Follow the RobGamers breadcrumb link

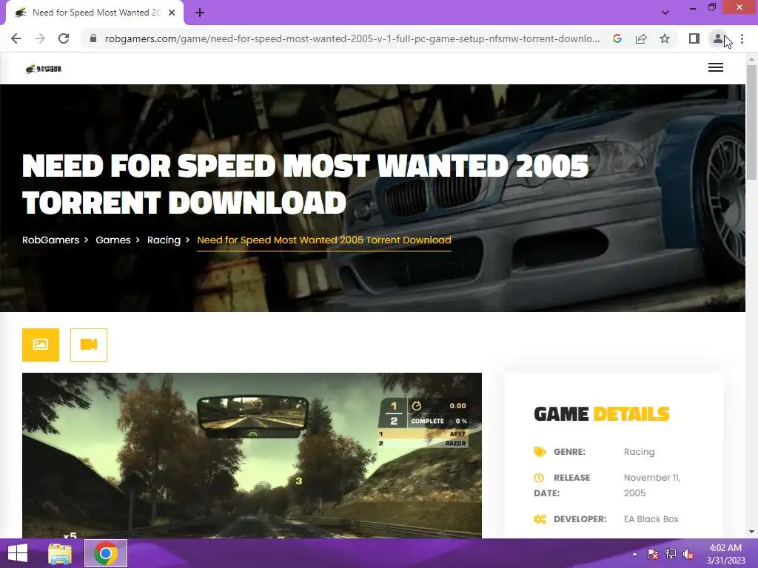pos(51,240)
